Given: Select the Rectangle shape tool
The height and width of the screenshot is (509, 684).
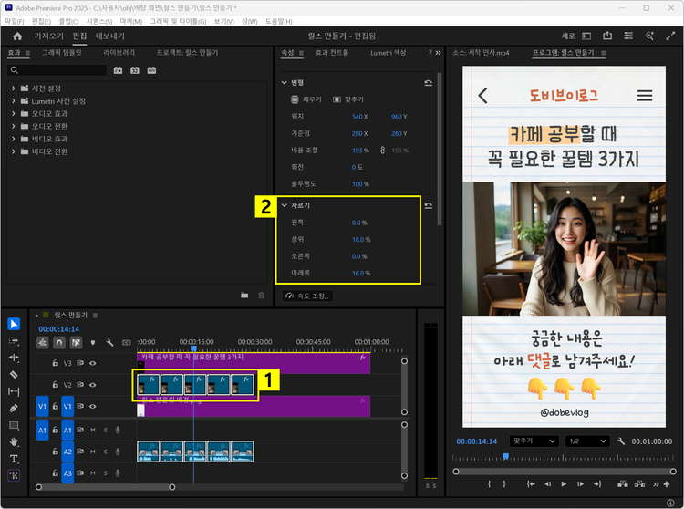Looking at the screenshot, I should 14,425.
